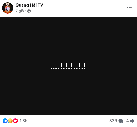
Task: Open the Quang Hải TV profile avatar
Action: coord(8,8)
